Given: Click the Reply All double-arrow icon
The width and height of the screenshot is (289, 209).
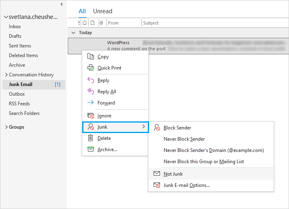Looking at the screenshot, I should 91,92.
